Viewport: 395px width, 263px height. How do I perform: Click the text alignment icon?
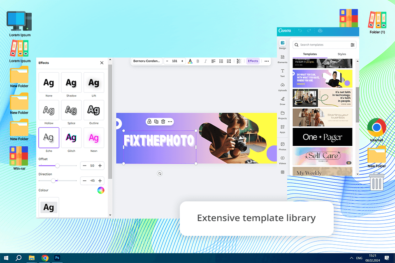coord(213,61)
